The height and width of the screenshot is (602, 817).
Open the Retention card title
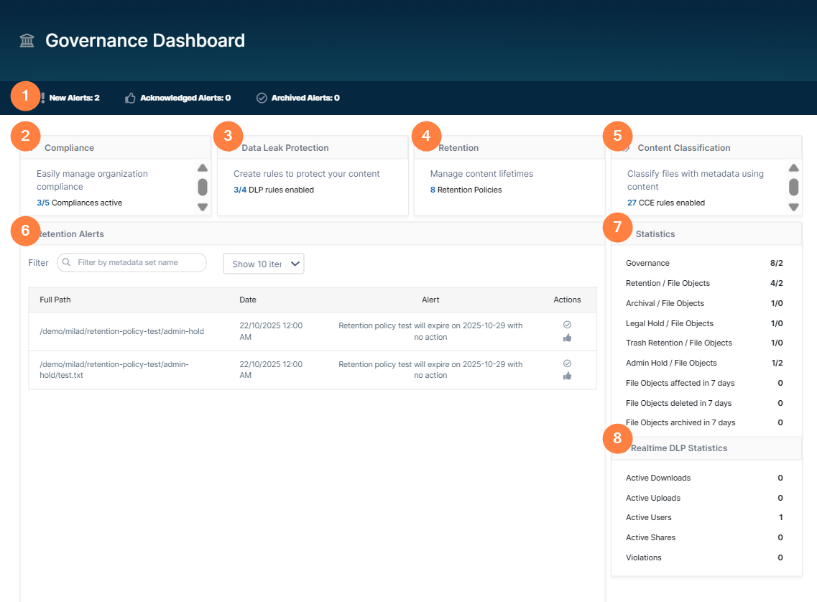tap(458, 148)
